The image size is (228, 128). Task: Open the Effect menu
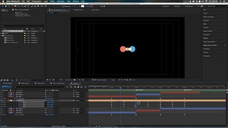coord(52,1)
